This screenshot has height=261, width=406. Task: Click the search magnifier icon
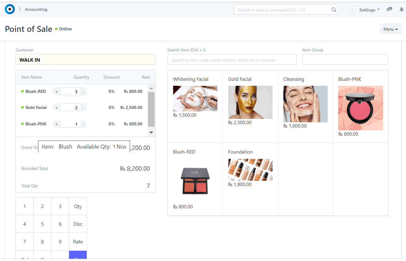click(x=334, y=10)
